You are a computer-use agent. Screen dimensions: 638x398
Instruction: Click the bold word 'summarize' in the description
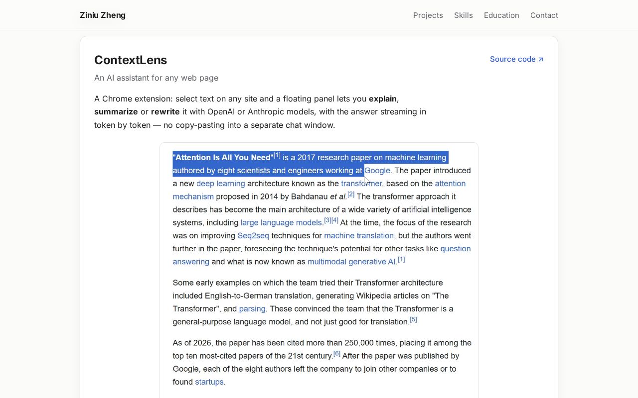pyautogui.click(x=116, y=111)
